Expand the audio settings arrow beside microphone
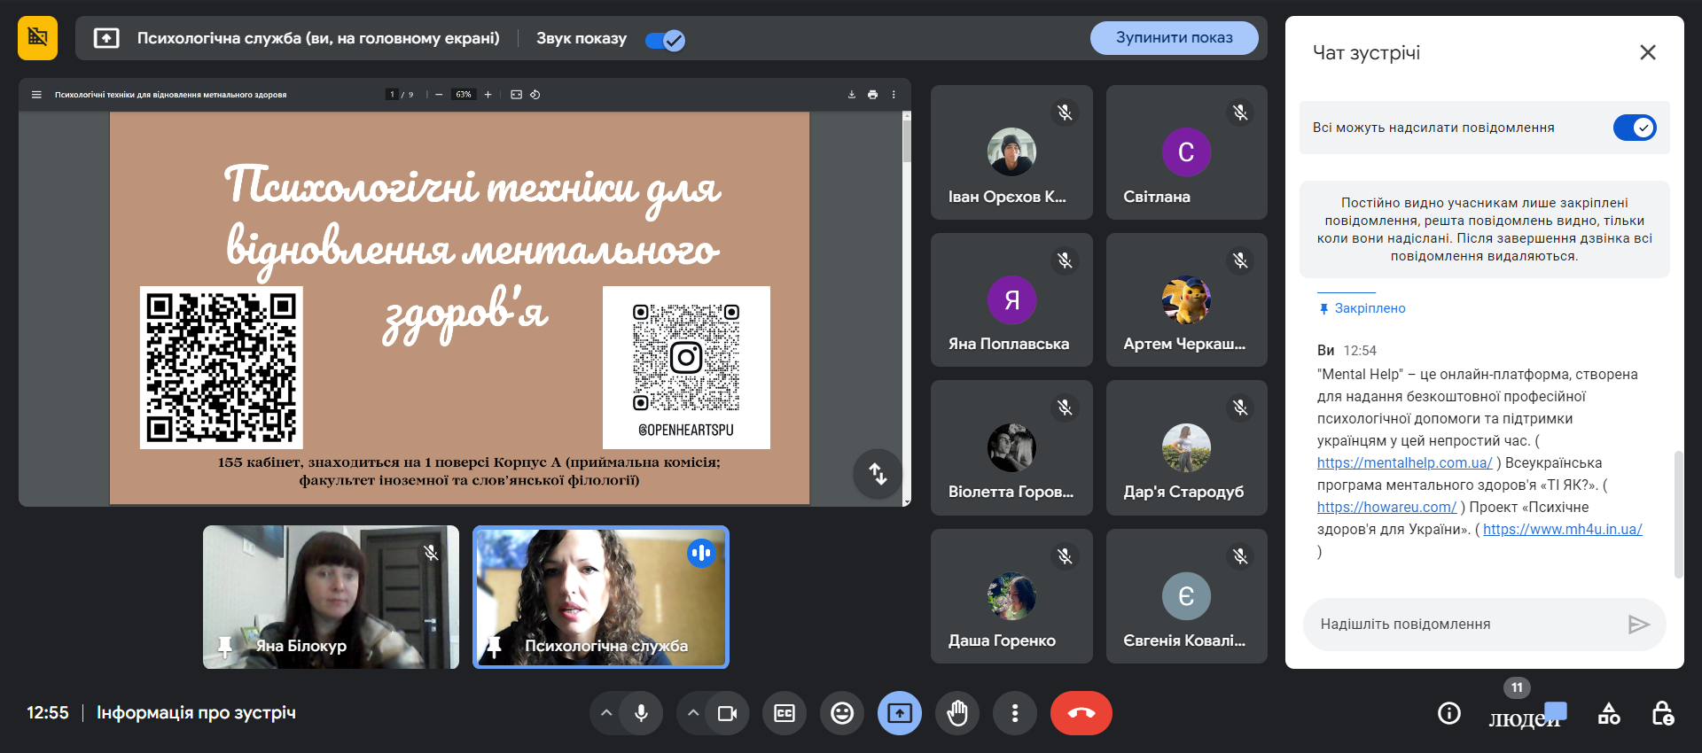This screenshot has width=1702, height=753. [606, 713]
